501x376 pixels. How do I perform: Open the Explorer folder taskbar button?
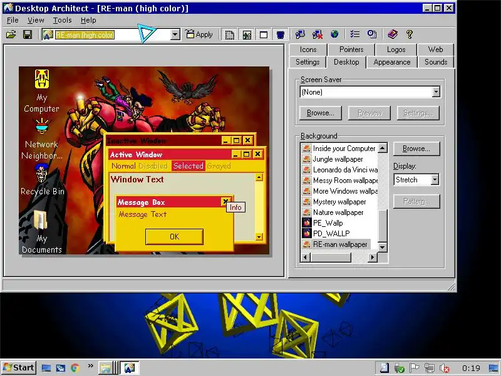point(105,368)
